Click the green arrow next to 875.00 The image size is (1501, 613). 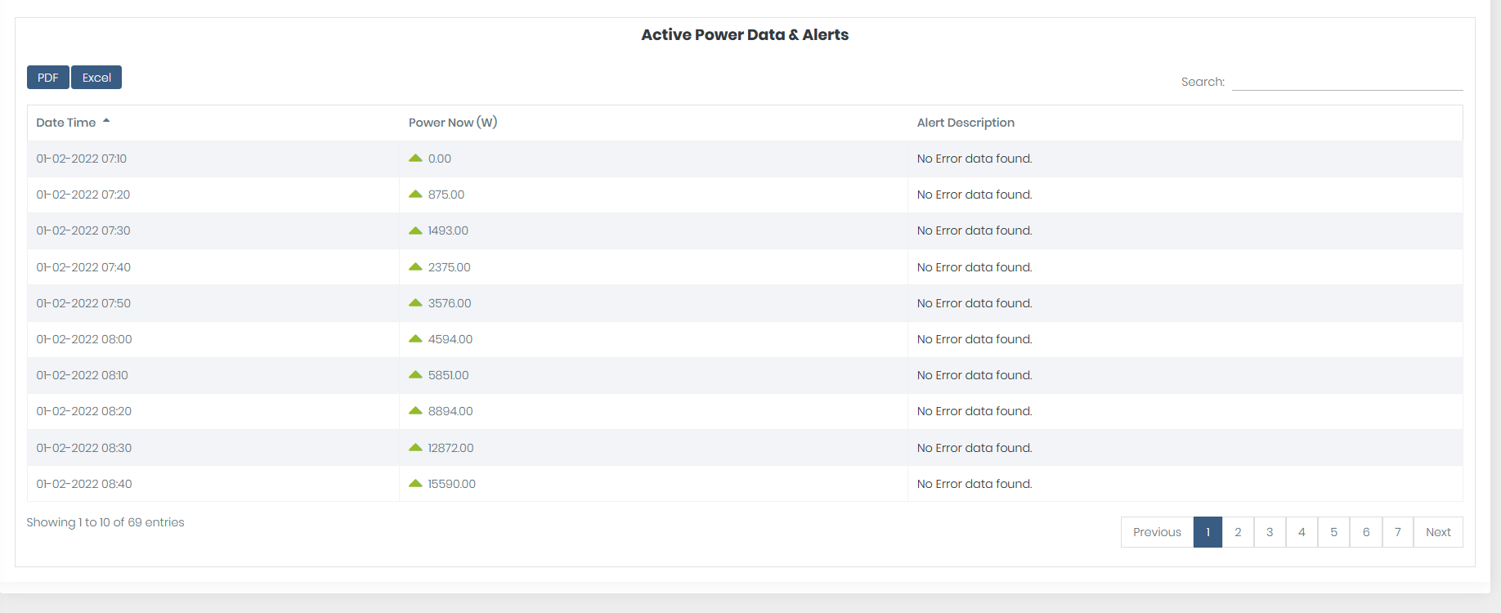coord(415,195)
